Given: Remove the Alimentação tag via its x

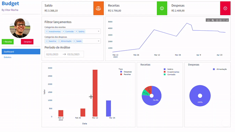Looking at the screenshot, I should click(59, 41).
